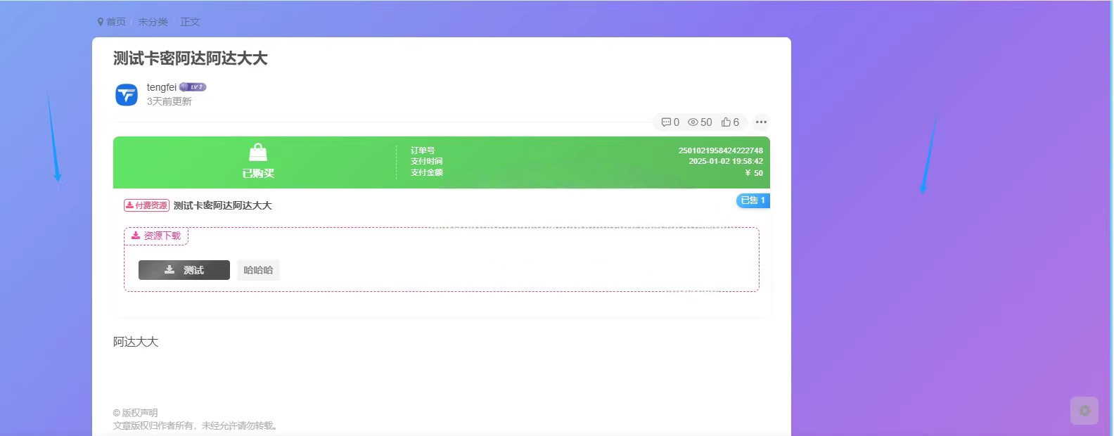Click payment time 2025-01-02 19:58:42
This screenshot has width=1114, height=436.
726,161
